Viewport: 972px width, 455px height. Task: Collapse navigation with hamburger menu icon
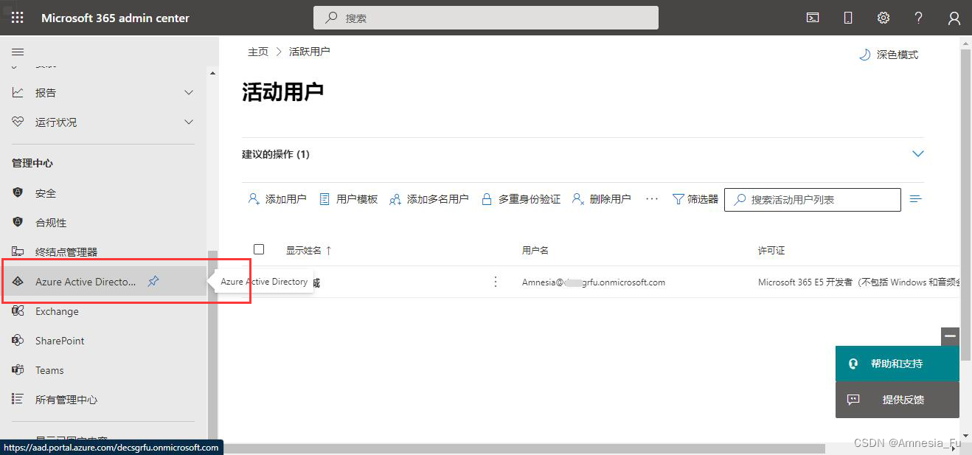tap(18, 52)
